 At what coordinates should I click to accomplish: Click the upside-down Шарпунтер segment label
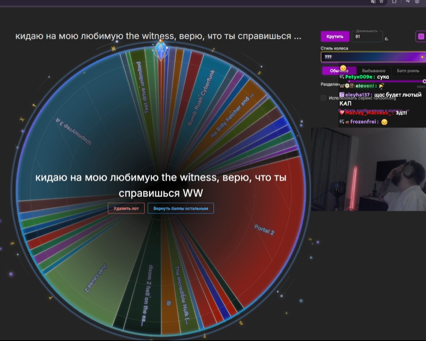tap(74, 132)
